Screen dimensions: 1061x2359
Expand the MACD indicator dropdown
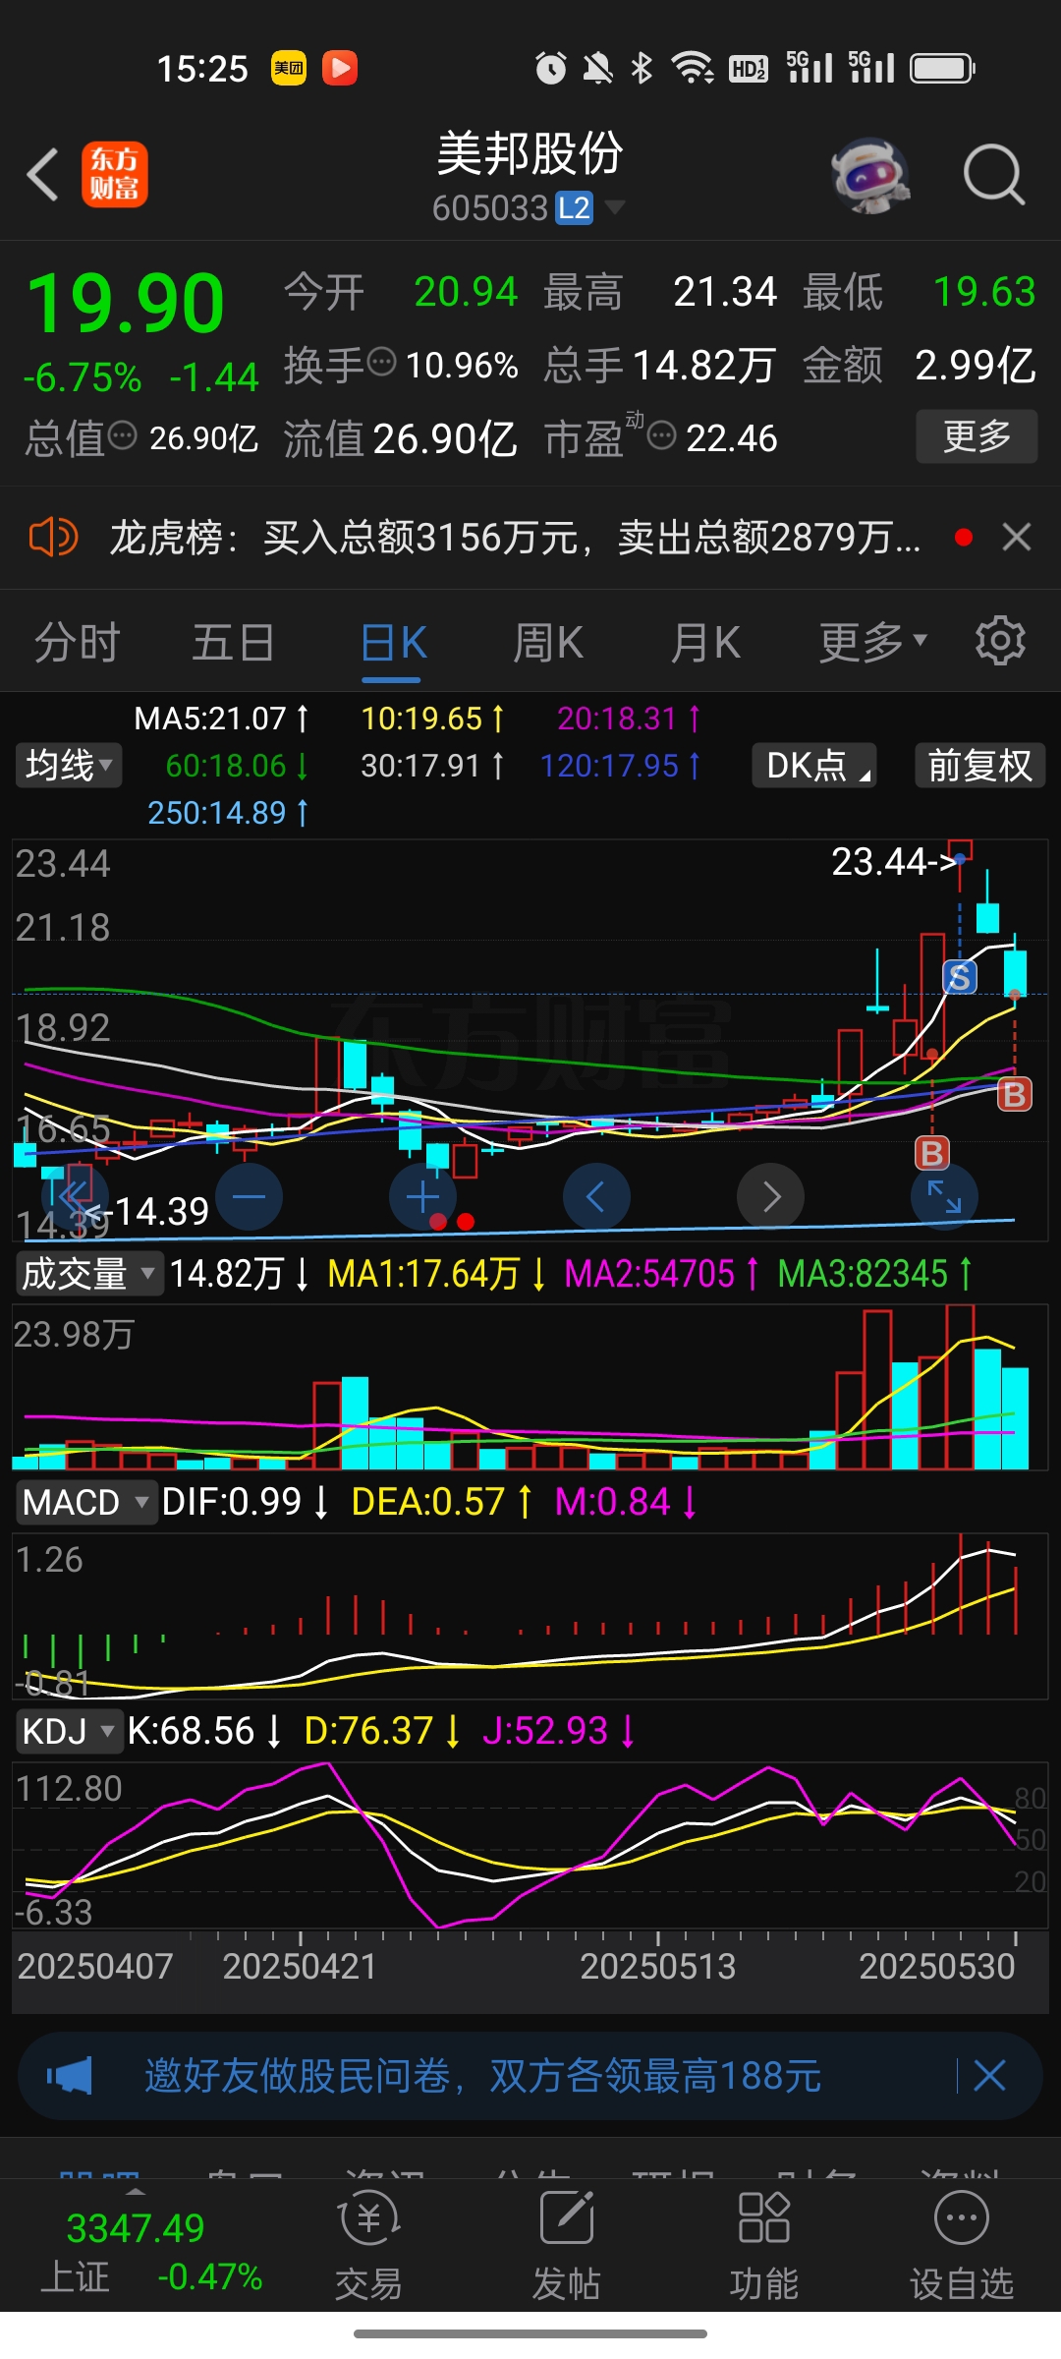[85, 1502]
